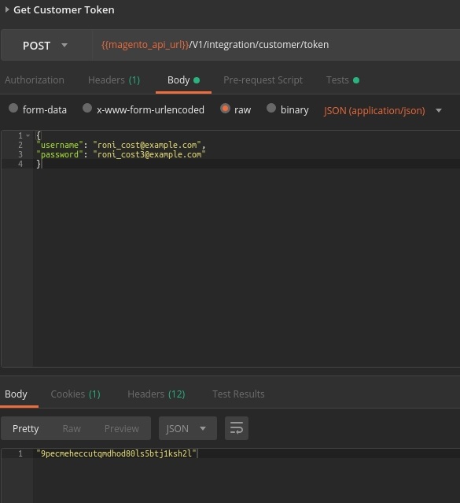Screen dimensions: 460x503
Task: Select the form-data radio button
Action: pos(13,108)
